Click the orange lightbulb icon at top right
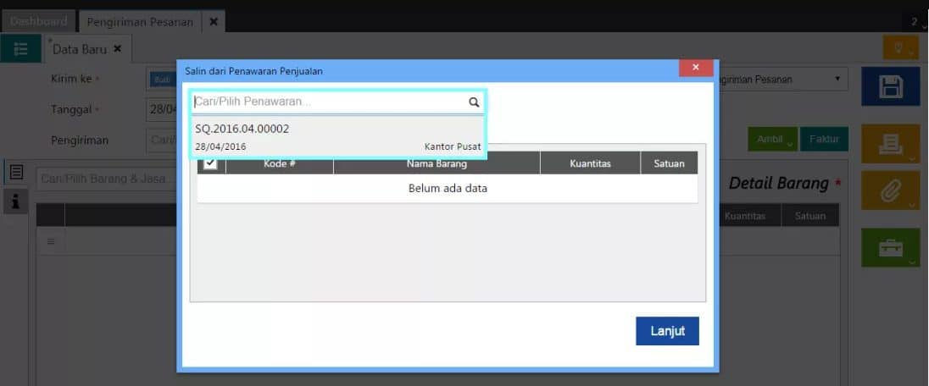Screen dimensions: 929x386 [900, 47]
